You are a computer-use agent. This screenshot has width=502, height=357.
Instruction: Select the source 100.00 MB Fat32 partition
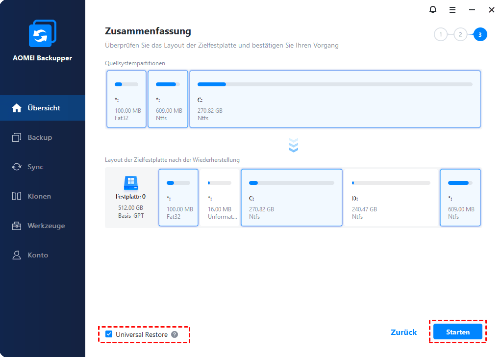pos(126,99)
